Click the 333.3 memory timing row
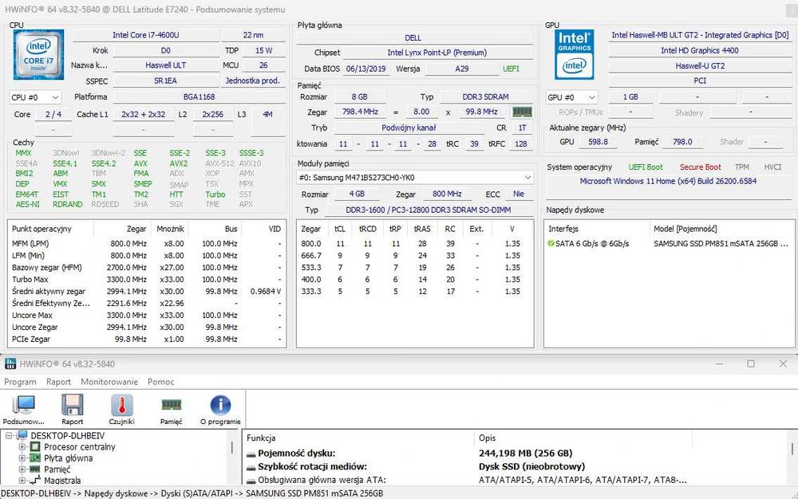 (x=414, y=291)
